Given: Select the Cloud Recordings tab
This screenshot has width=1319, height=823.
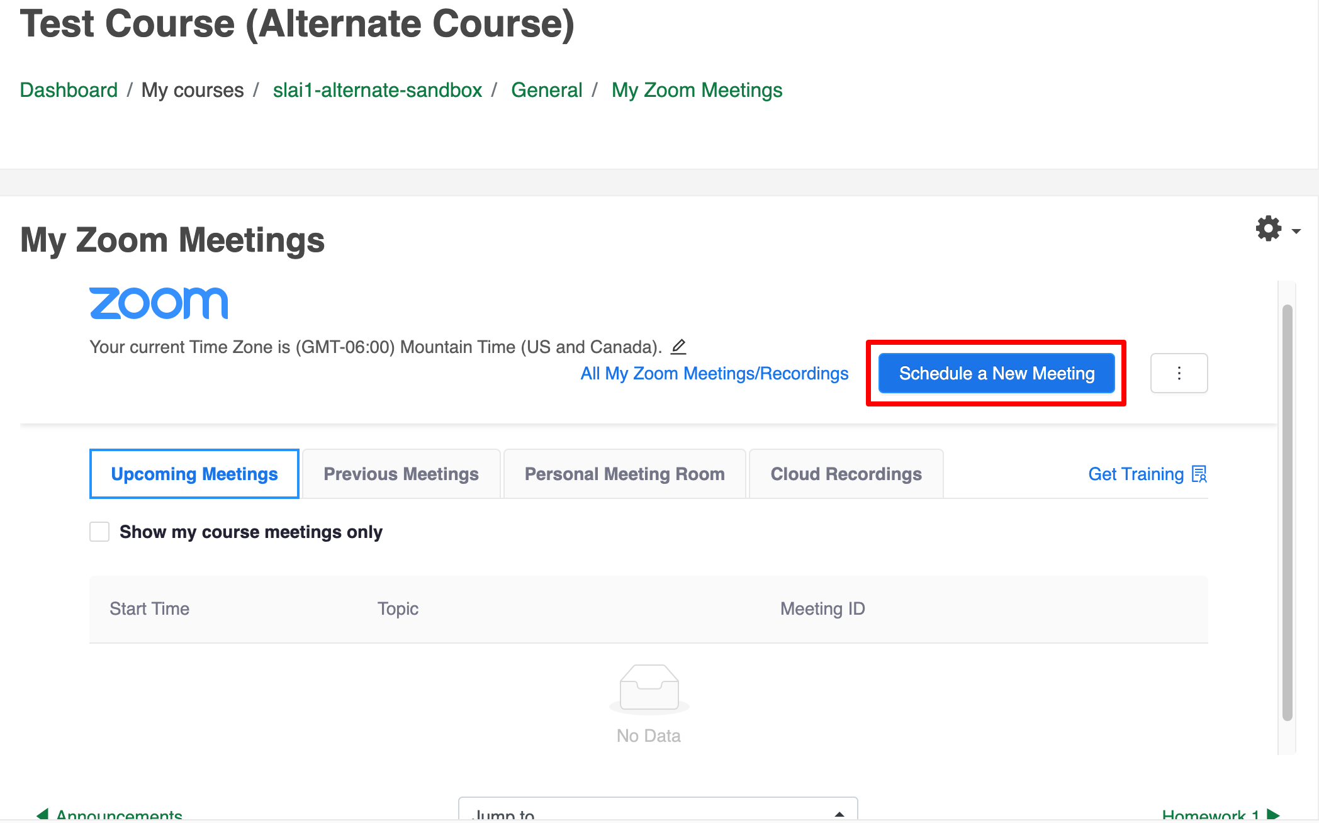Looking at the screenshot, I should [x=846, y=474].
